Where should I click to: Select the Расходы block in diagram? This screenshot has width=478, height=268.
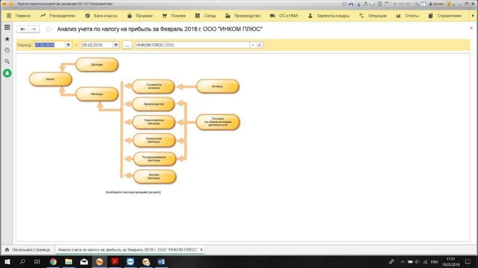coord(97,94)
